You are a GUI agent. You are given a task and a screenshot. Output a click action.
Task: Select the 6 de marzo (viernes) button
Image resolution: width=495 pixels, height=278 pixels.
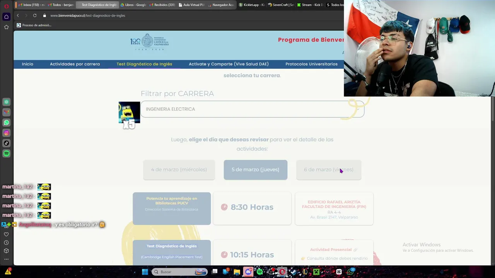click(329, 170)
